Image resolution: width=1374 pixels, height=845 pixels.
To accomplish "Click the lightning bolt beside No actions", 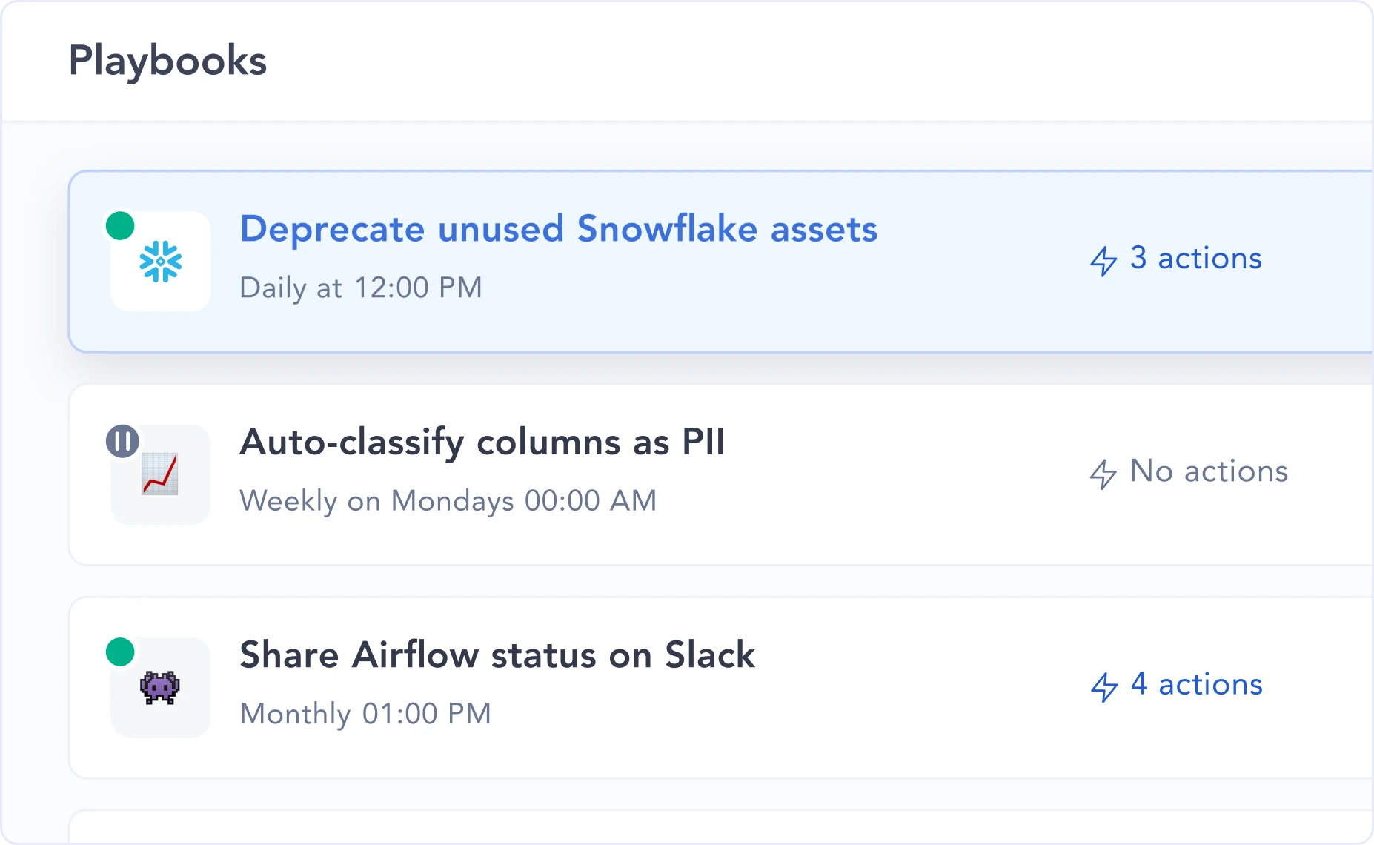I will point(1103,474).
